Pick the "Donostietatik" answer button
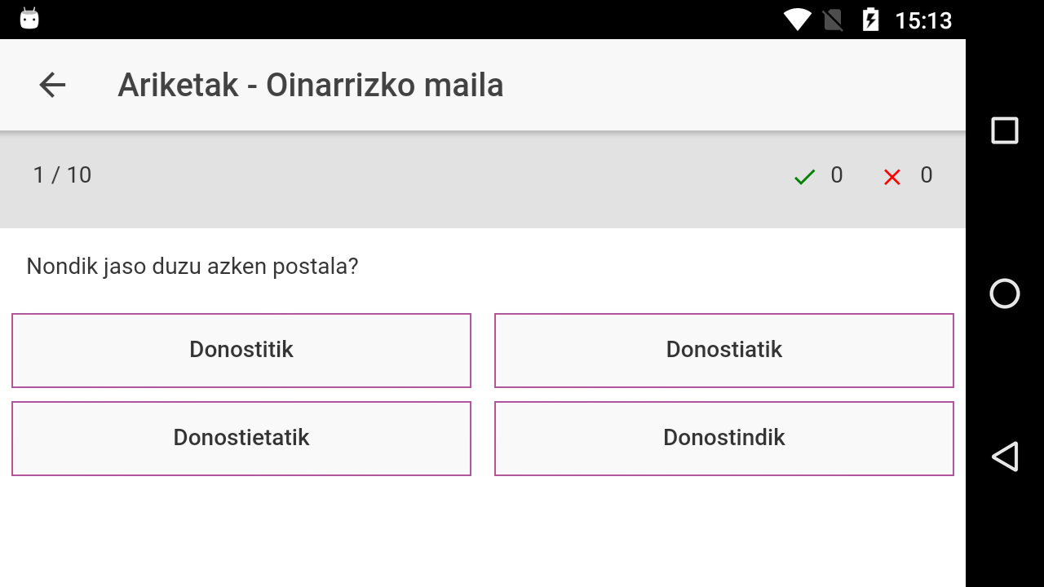This screenshot has height=587, width=1044. 241,438
